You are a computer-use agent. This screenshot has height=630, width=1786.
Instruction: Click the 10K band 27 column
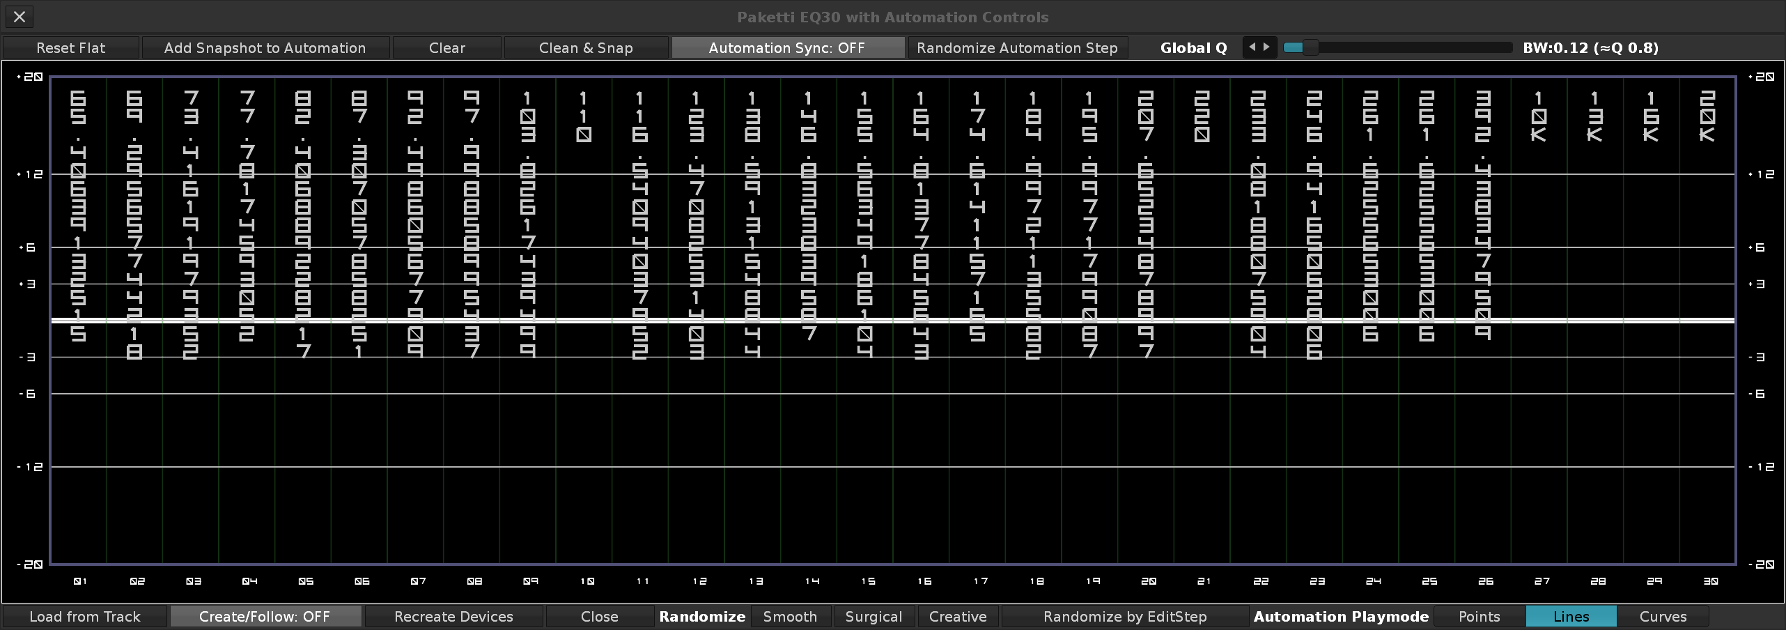tap(1539, 321)
